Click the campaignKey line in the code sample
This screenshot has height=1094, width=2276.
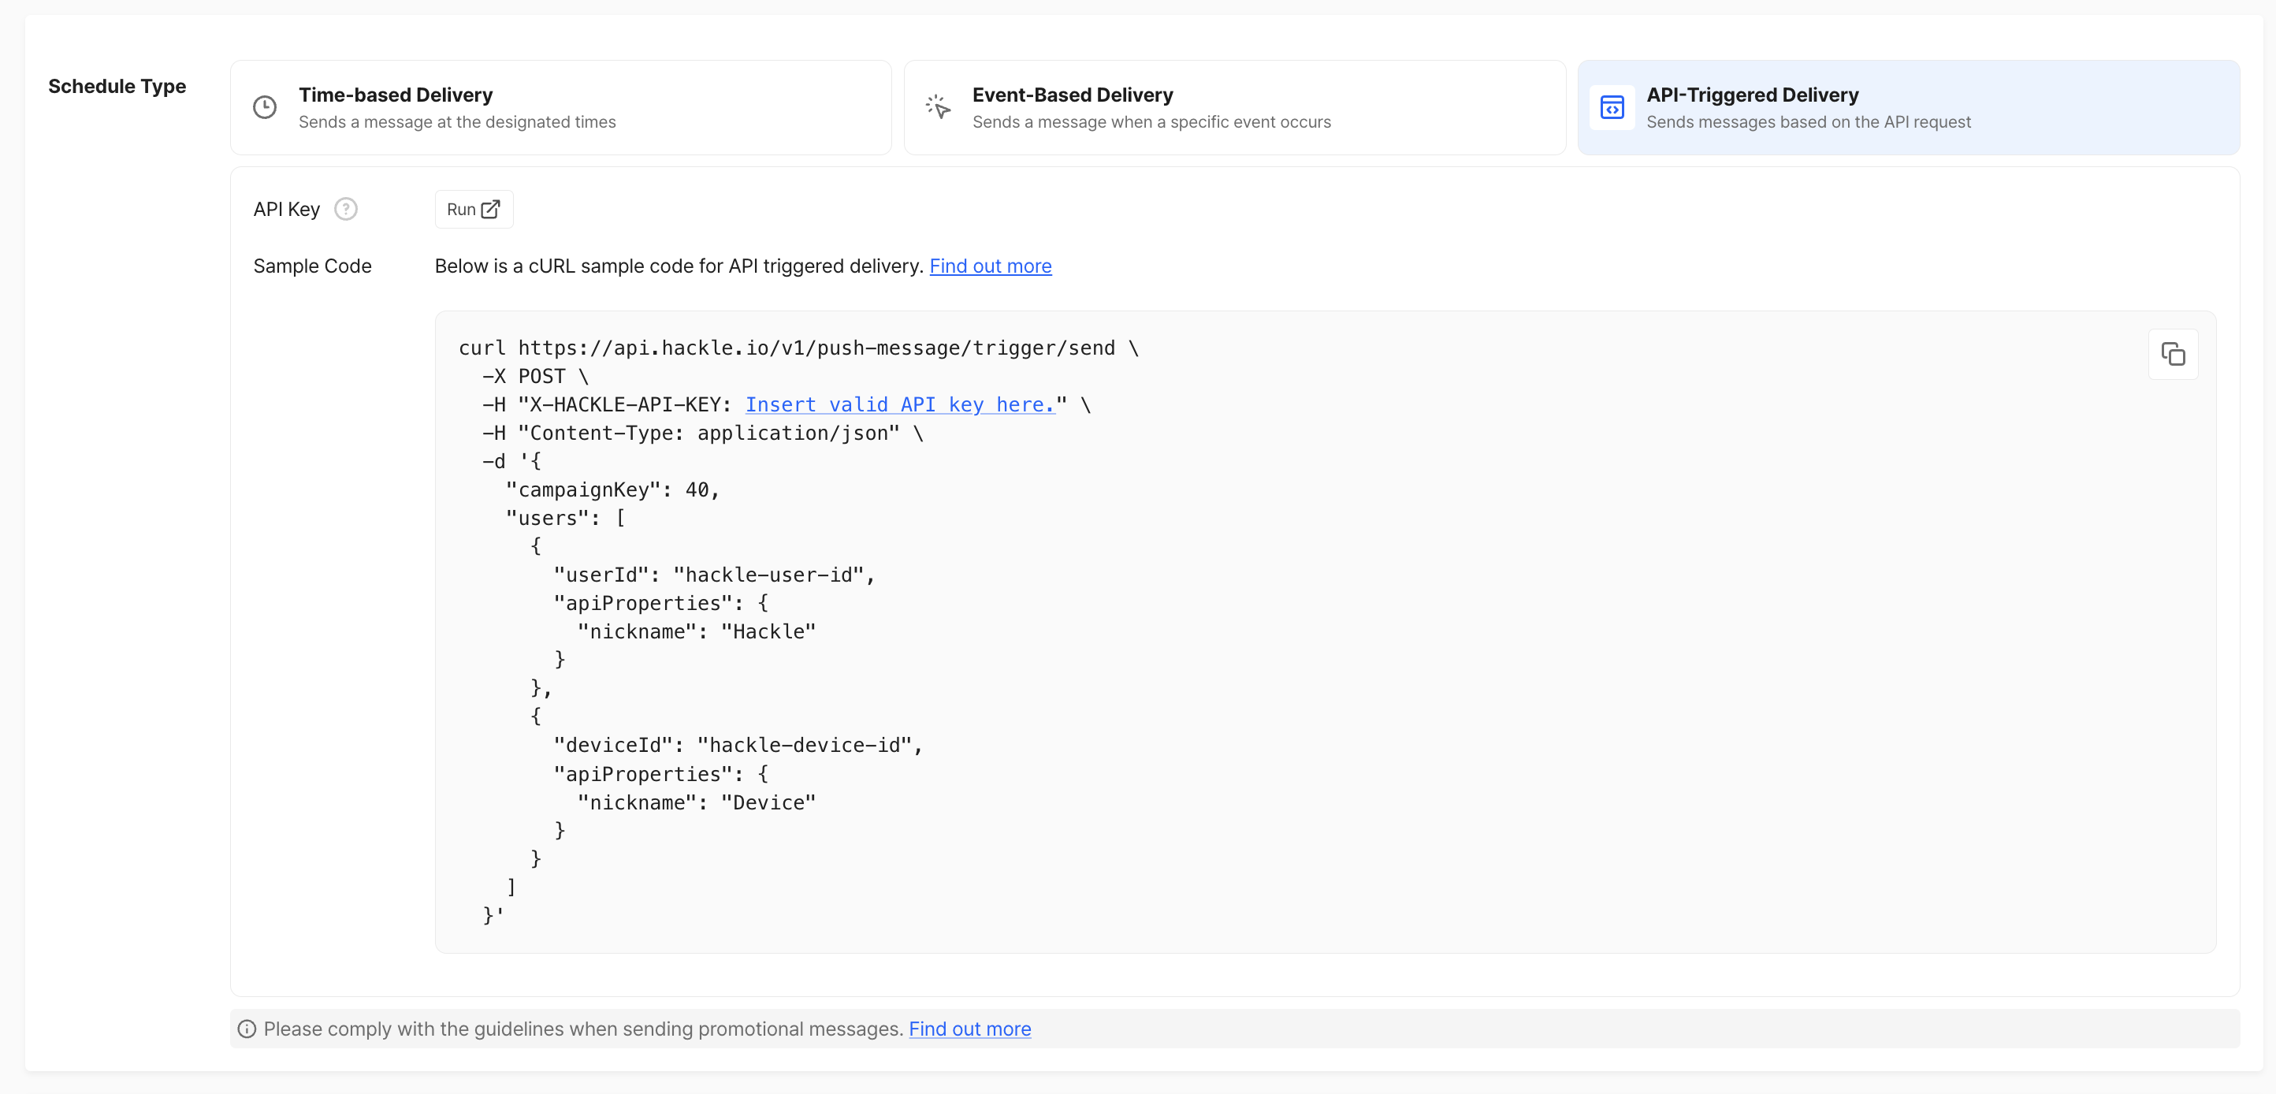[x=612, y=489]
